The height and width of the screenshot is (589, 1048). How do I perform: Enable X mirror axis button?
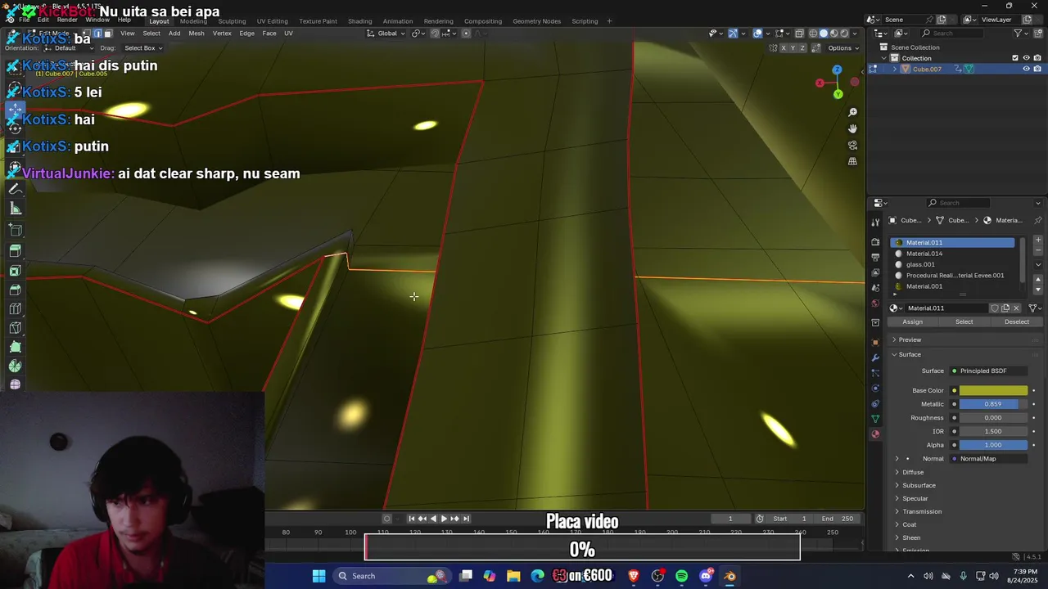(x=784, y=48)
